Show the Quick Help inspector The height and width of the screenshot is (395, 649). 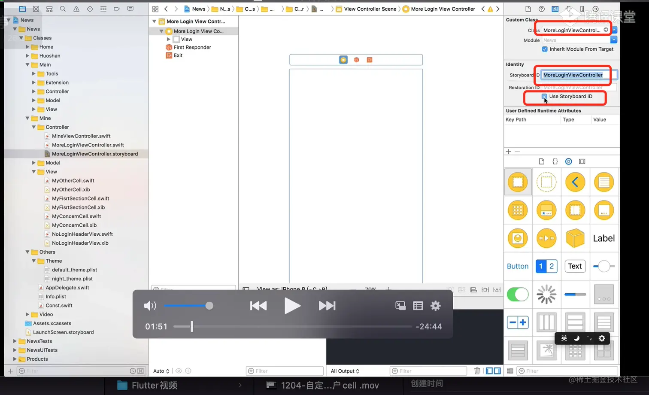[x=542, y=9]
